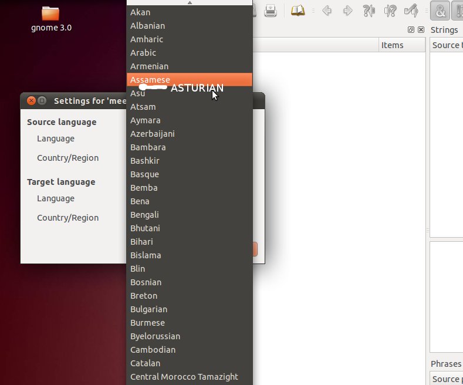Open the phrase book icon
This screenshot has width=463, height=385.
click(x=298, y=11)
